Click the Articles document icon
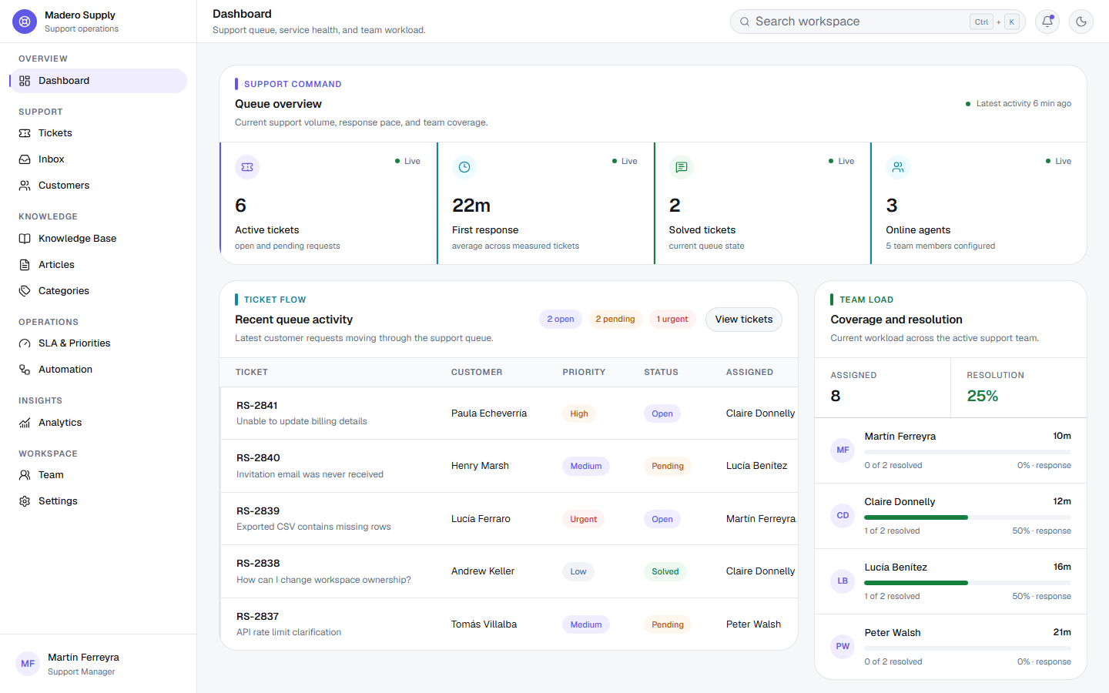 (x=25, y=265)
